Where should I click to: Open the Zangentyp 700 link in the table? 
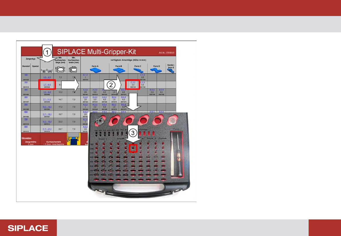pos(26,119)
